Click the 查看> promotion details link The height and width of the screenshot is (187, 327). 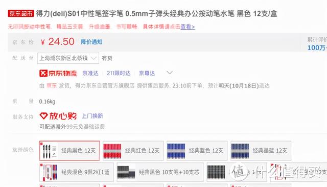(x=188, y=27)
